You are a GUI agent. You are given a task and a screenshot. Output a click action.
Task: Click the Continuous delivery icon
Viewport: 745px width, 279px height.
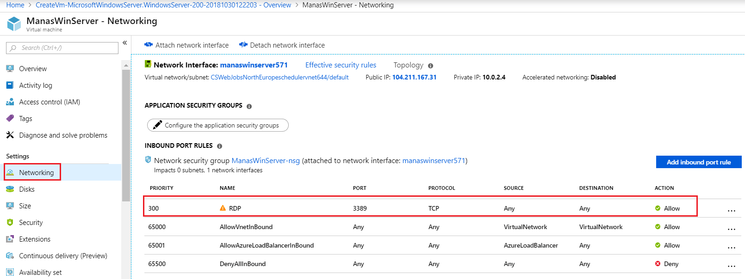[10, 255]
